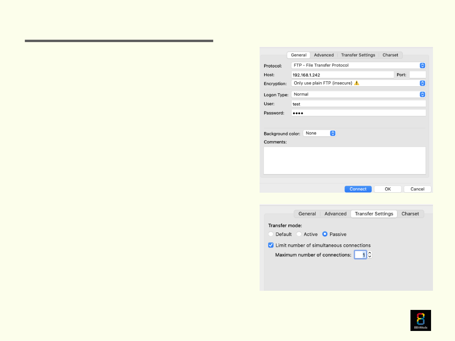Expand the Encryption dropdown menu
Screen dimensions: 455x341
point(358,83)
